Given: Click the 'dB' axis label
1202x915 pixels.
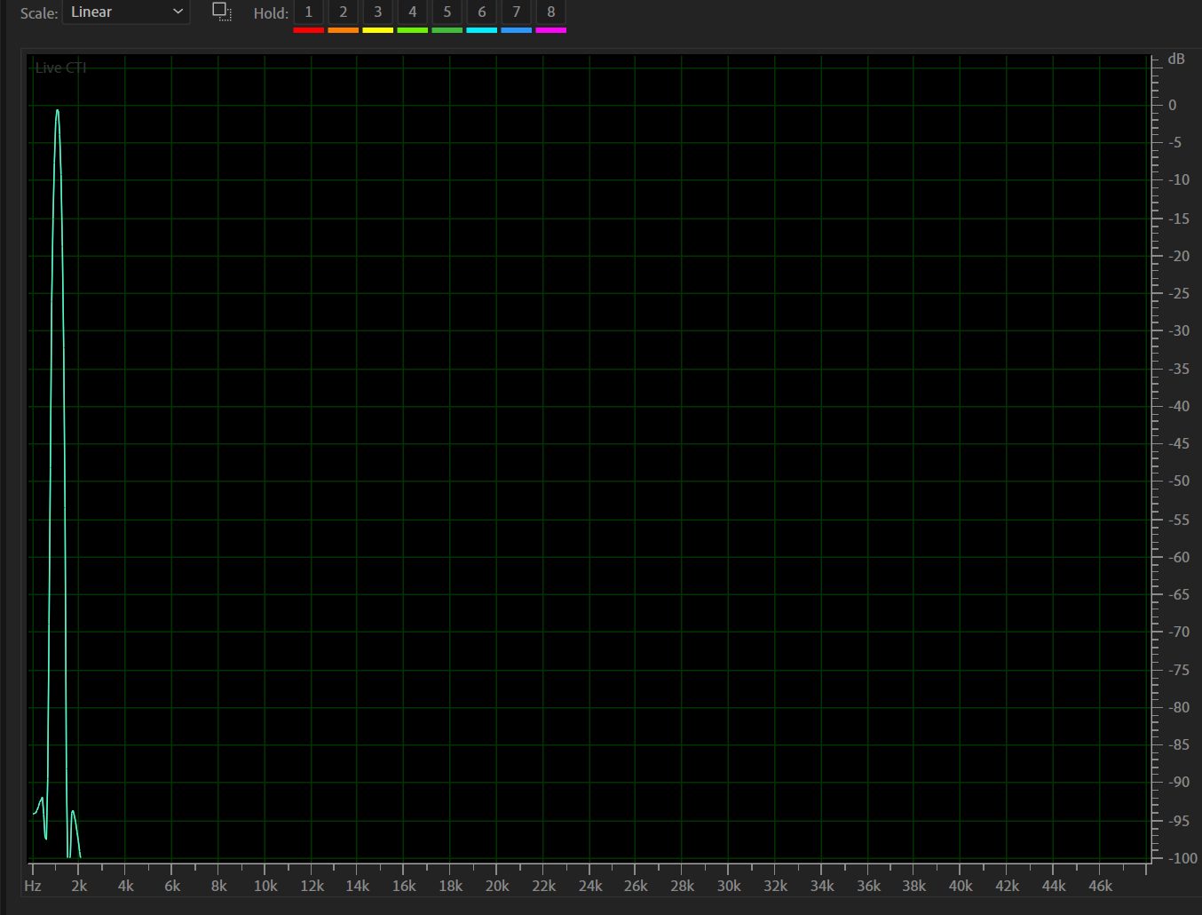Looking at the screenshot, I should point(1176,59).
